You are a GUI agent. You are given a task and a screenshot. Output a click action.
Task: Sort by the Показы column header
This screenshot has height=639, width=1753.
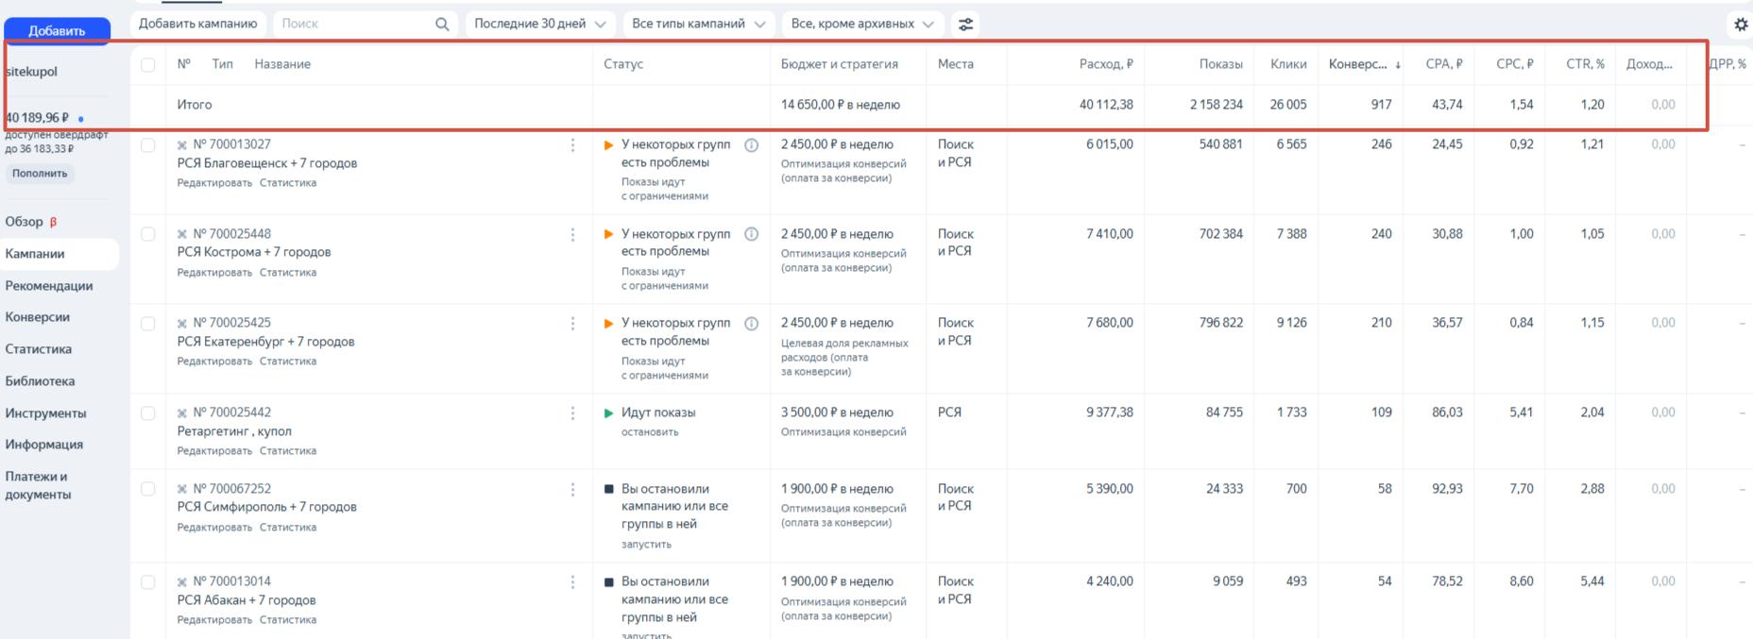coord(1220,64)
